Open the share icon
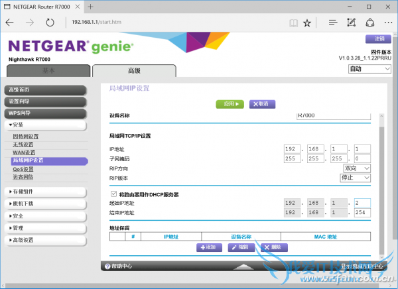 [370, 23]
